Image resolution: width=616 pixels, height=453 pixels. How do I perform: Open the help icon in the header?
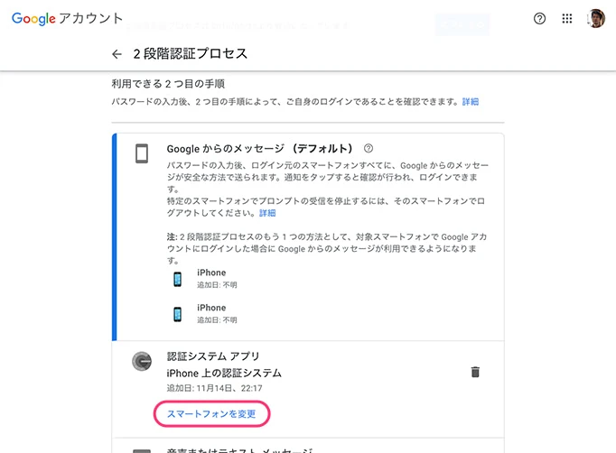click(x=540, y=18)
